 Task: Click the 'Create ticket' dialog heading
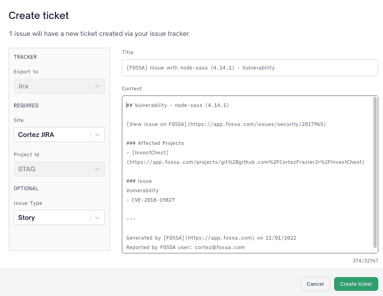point(39,15)
